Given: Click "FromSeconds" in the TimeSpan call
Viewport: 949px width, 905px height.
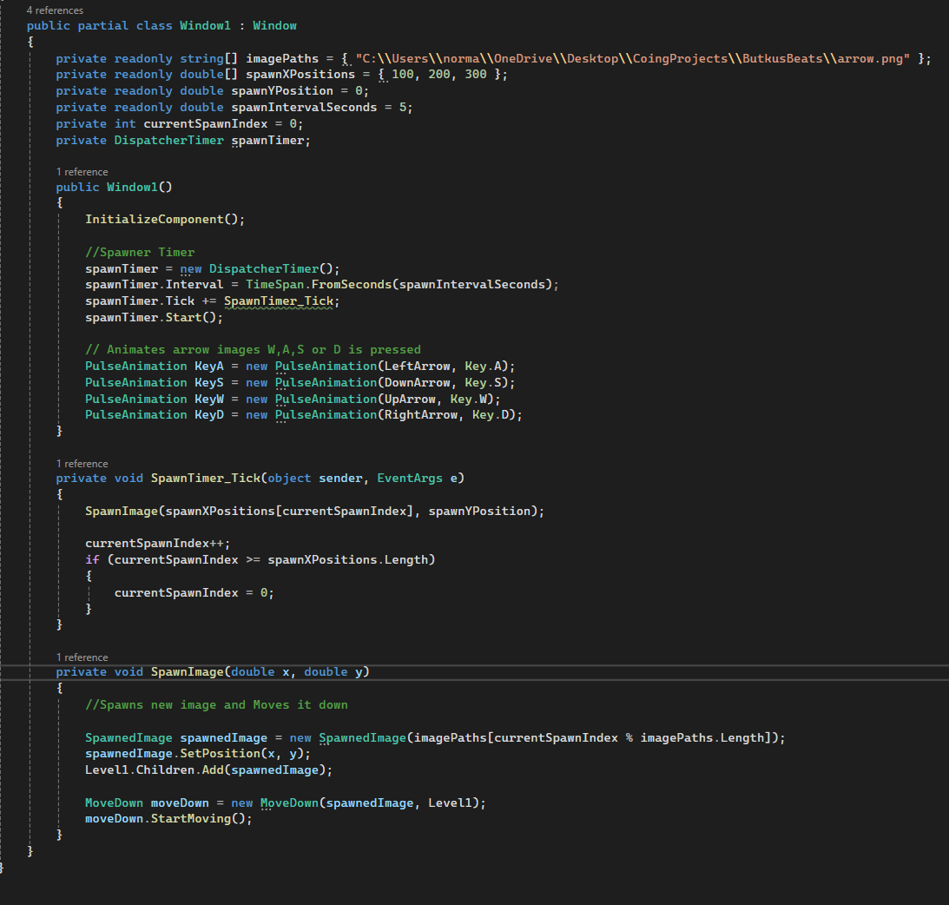Looking at the screenshot, I should click(351, 285).
